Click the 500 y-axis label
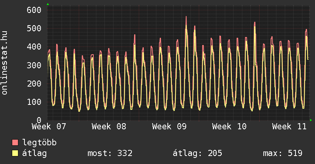 [34, 28]
